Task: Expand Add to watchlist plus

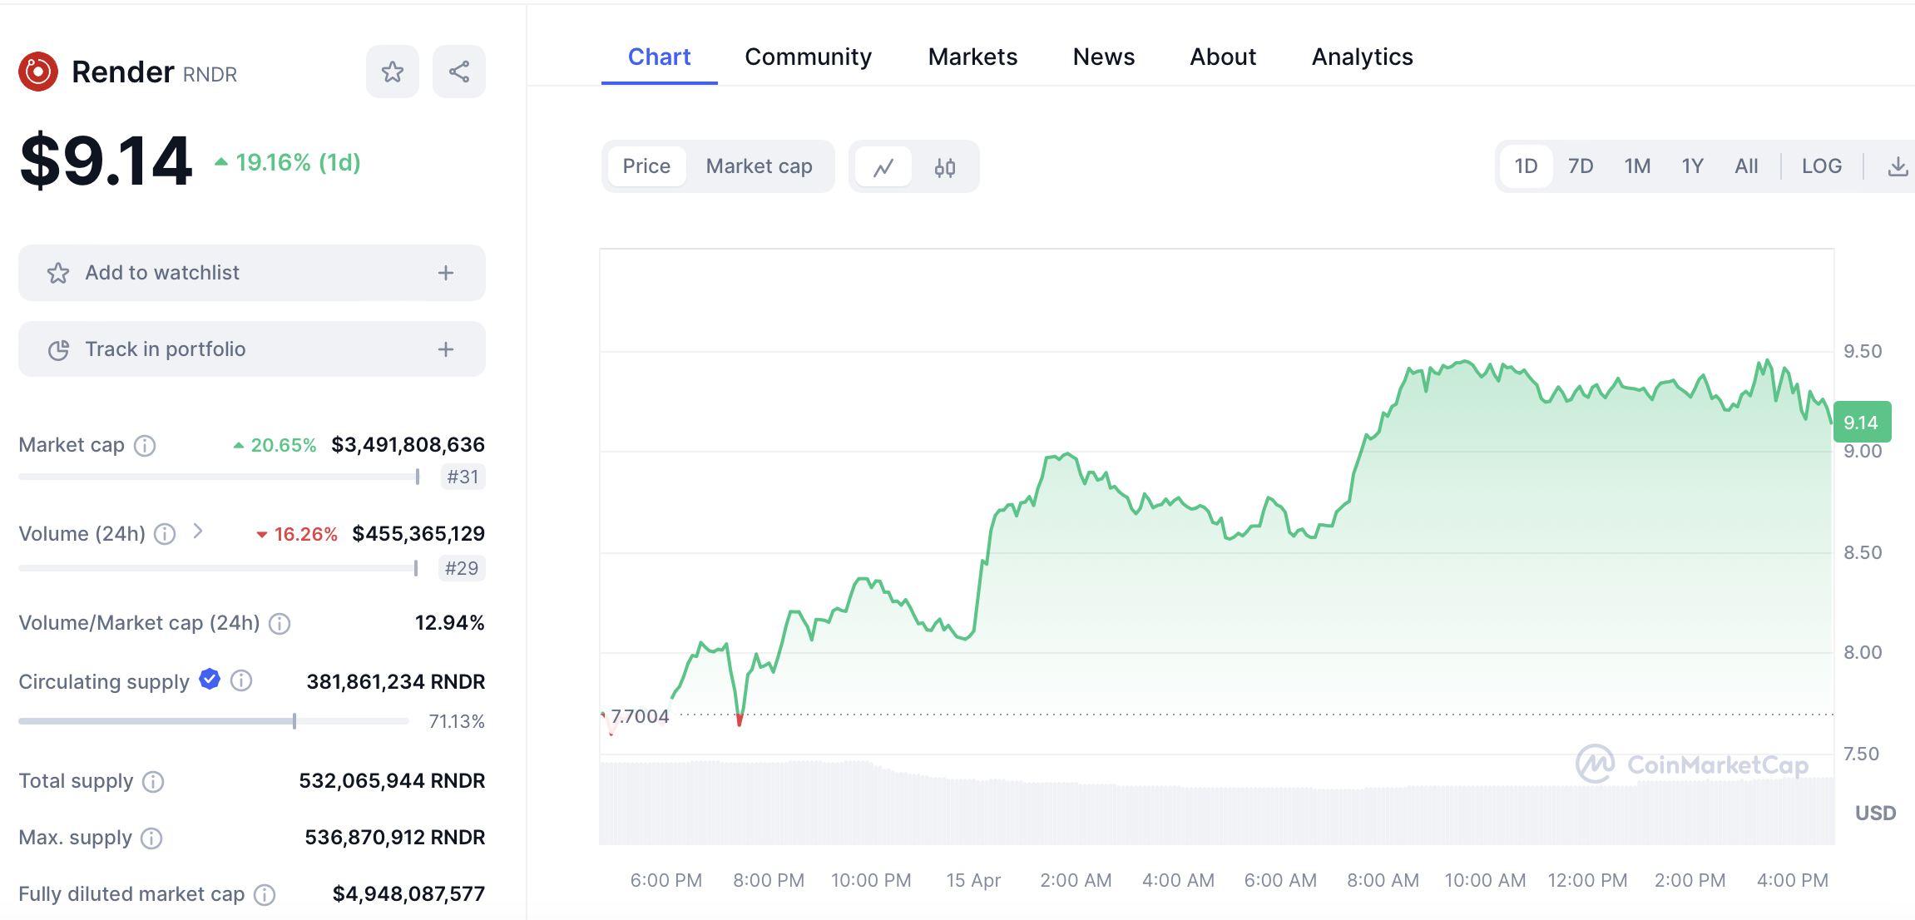Action: tap(446, 273)
